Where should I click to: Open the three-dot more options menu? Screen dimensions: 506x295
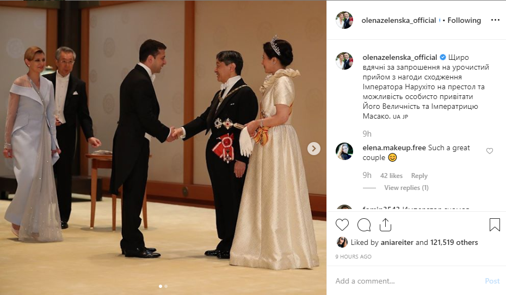pyautogui.click(x=495, y=20)
